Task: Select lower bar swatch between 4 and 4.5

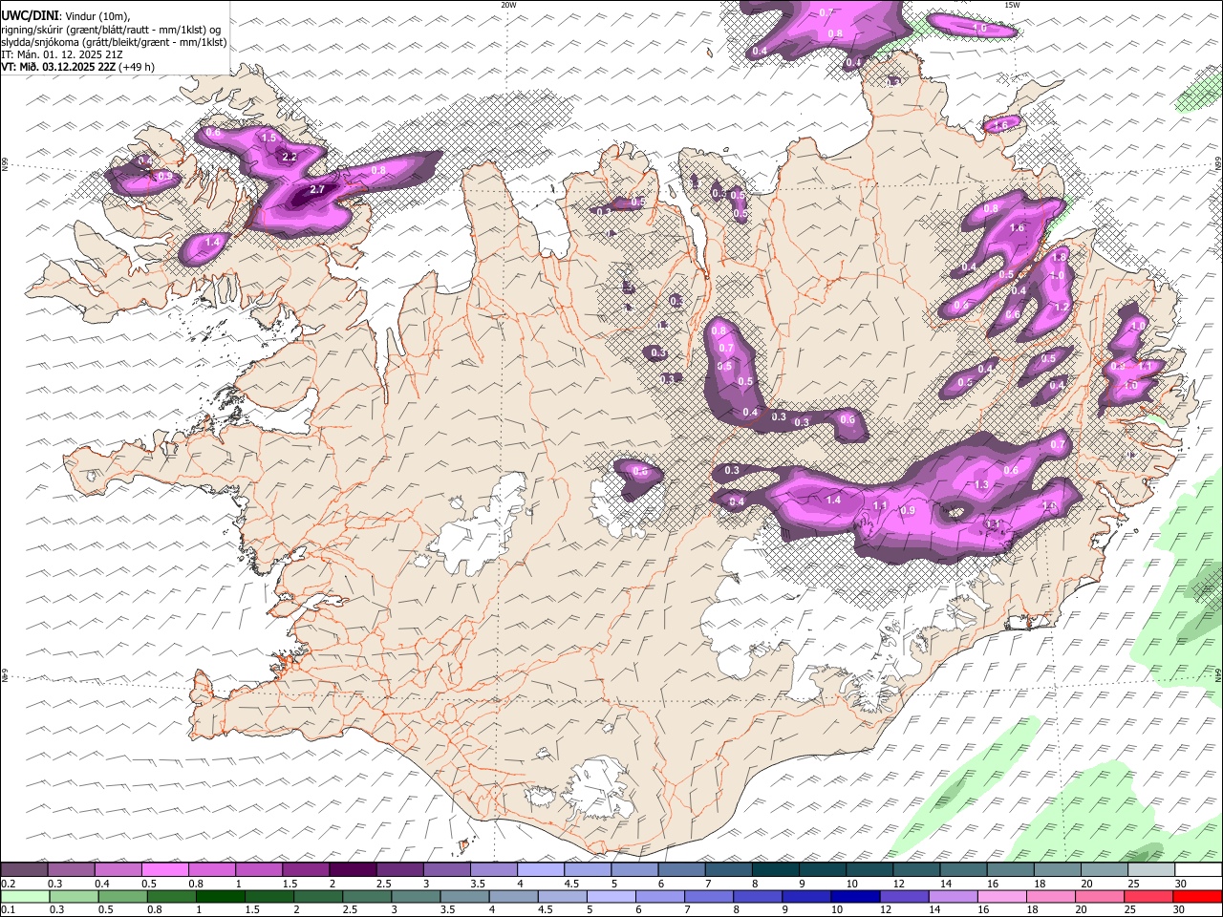Action: [513, 896]
